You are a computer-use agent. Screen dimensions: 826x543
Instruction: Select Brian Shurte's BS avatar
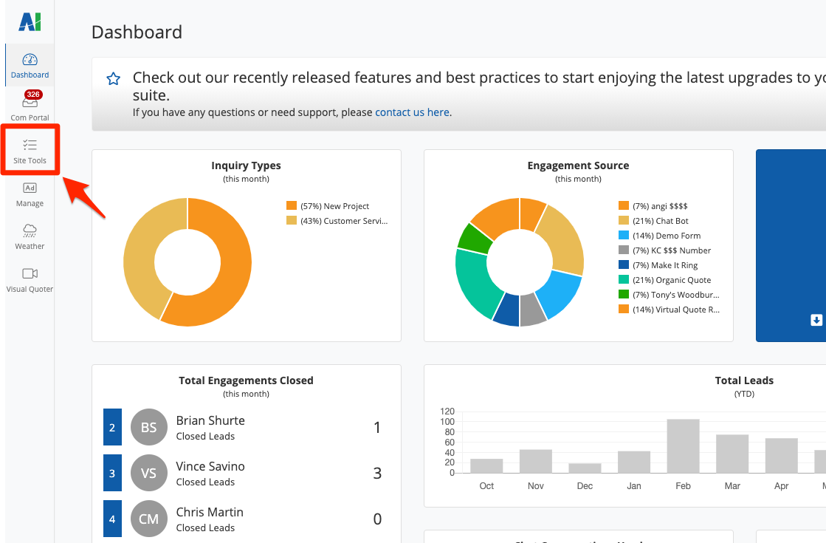tap(149, 428)
